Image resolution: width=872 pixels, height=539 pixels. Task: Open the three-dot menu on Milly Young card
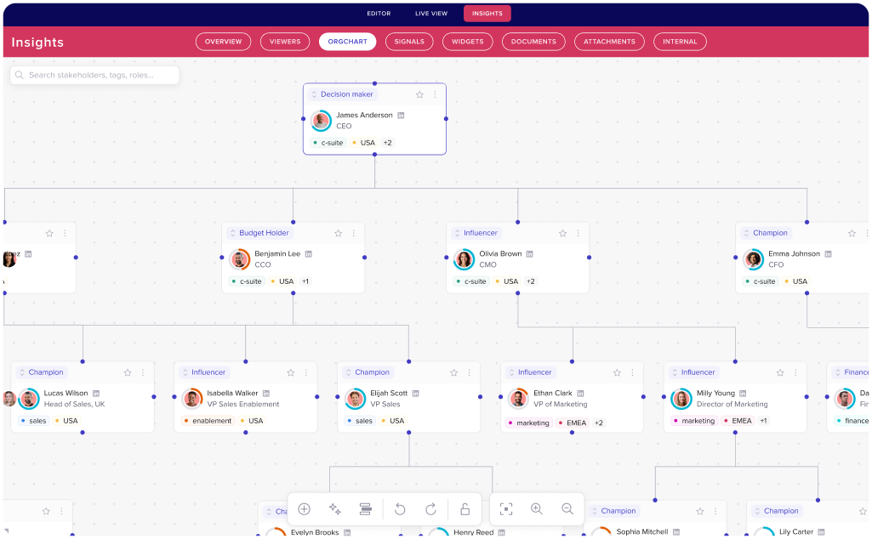click(x=795, y=373)
